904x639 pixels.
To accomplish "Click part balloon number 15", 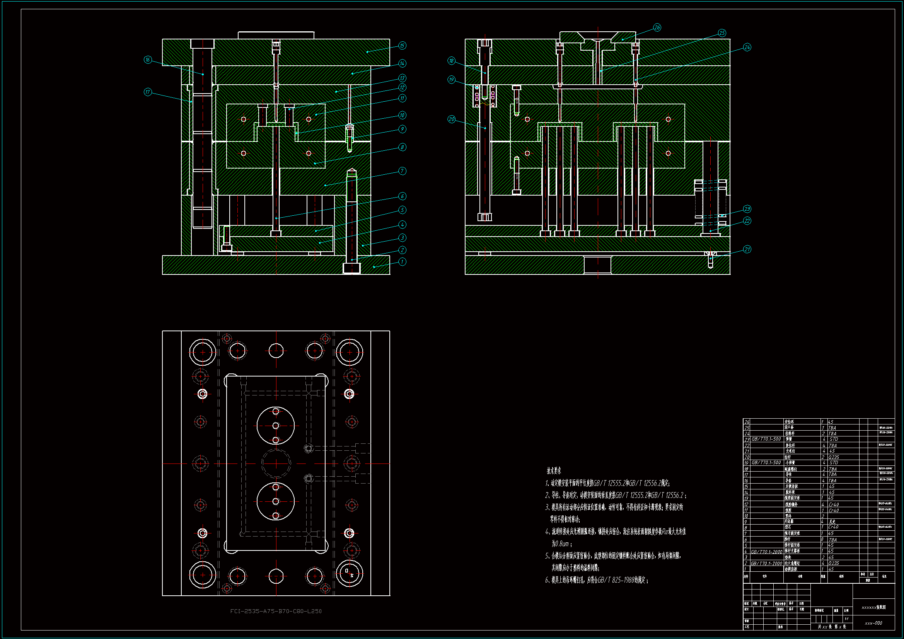I will click(402, 46).
